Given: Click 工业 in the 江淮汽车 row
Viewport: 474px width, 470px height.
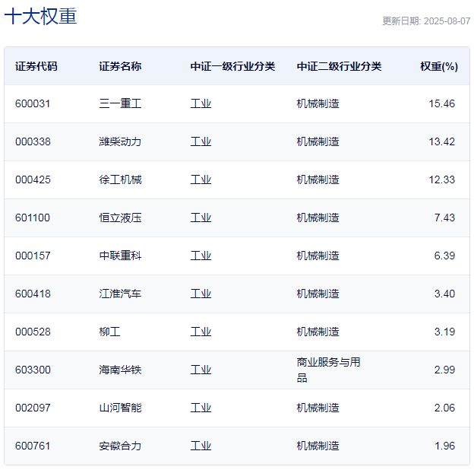Looking at the screenshot, I should point(201,294).
